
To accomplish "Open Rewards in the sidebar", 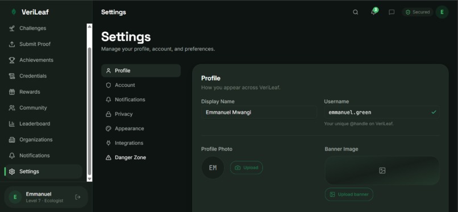I will point(44,92).
